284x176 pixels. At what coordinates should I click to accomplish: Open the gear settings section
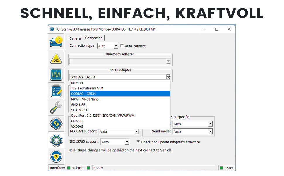tap(56, 140)
